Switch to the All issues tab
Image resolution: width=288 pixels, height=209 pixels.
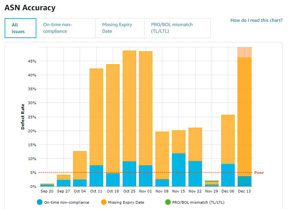[x=20, y=28]
